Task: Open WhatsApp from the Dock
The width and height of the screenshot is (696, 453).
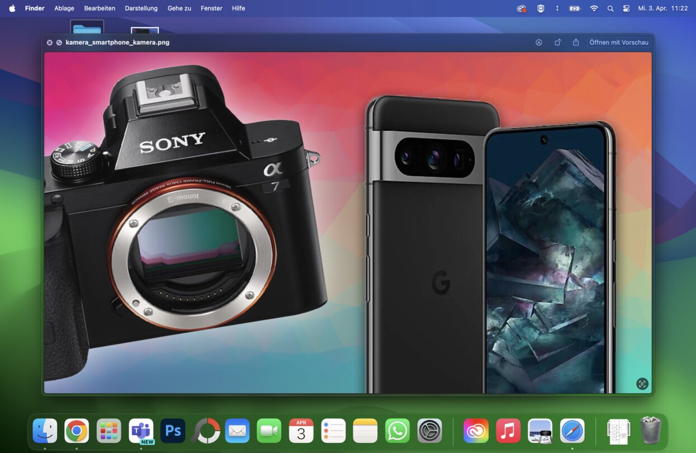Action: pyautogui.click(x=397, y=431)
